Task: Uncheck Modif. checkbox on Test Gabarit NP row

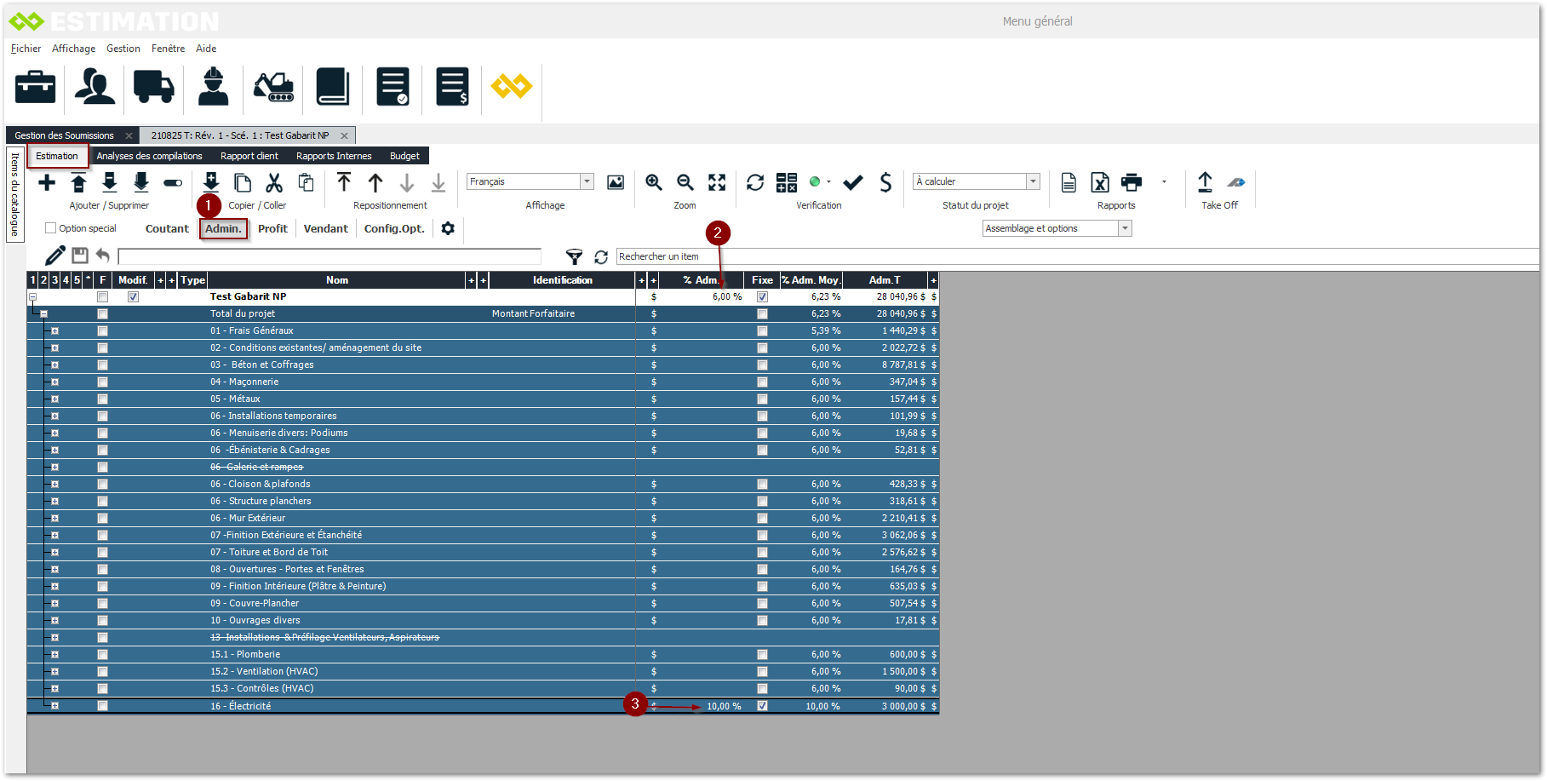Action: 133,297
